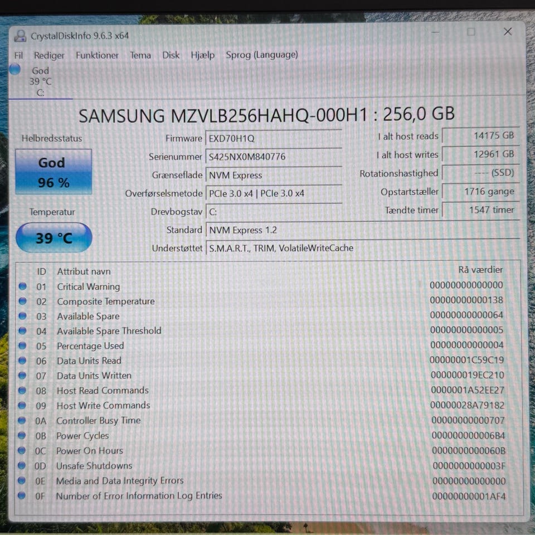Viewport: 535px width, 535px height.
Task: Click the Rotationshastighed value ---- (SSD)
Action: click(481, 173)
